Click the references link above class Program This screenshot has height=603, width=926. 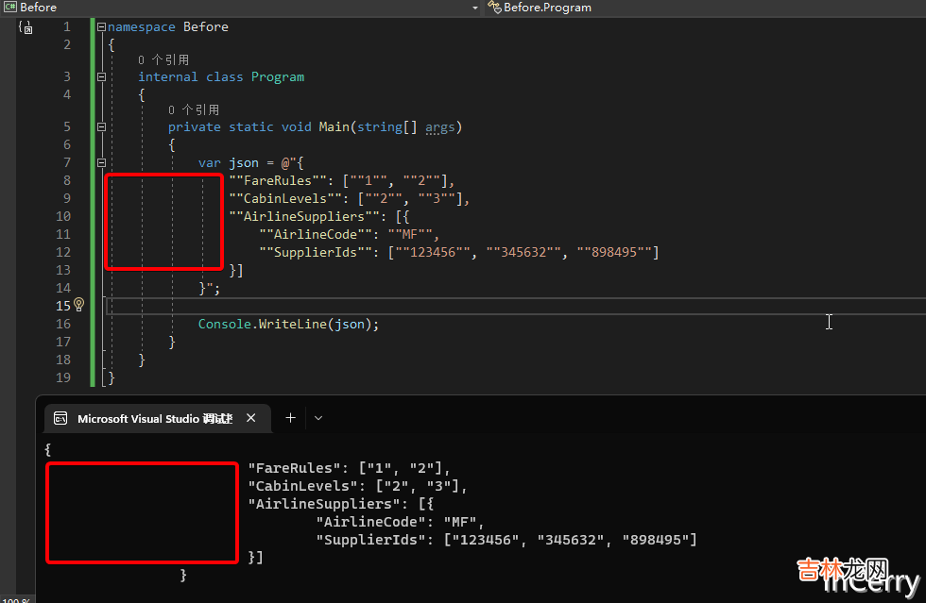pyautogui.click(x=163, y=60)
